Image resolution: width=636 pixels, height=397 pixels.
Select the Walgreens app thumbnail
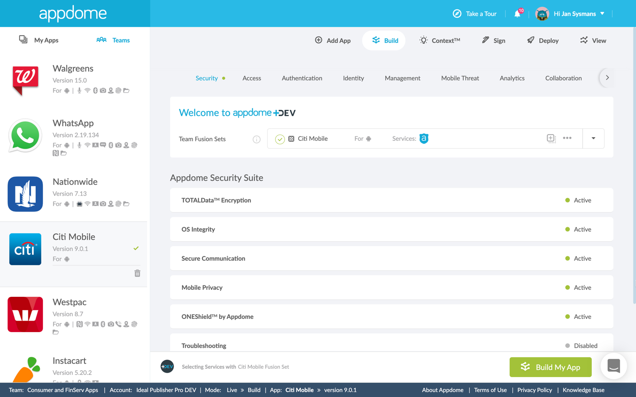point(25,80)
